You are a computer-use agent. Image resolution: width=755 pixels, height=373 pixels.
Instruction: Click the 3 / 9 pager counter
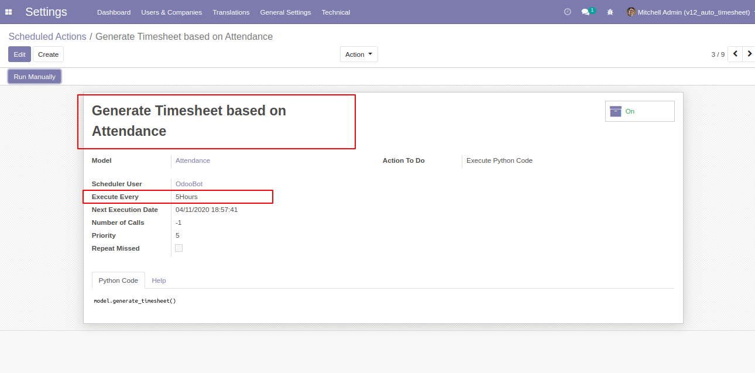pyautogui.click(x=718, y=54)
